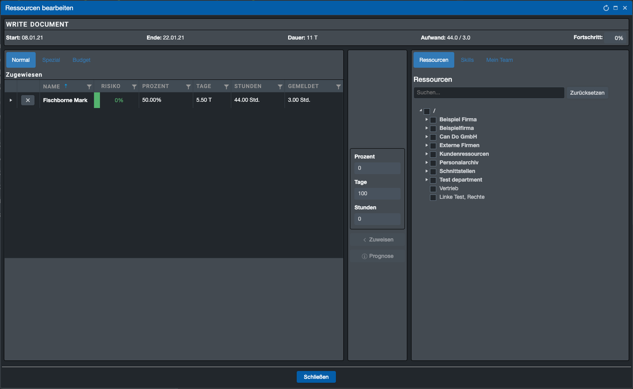Click the Stunden input field
This screenshot has width=633, height=389.
click(x=377, y=219)
